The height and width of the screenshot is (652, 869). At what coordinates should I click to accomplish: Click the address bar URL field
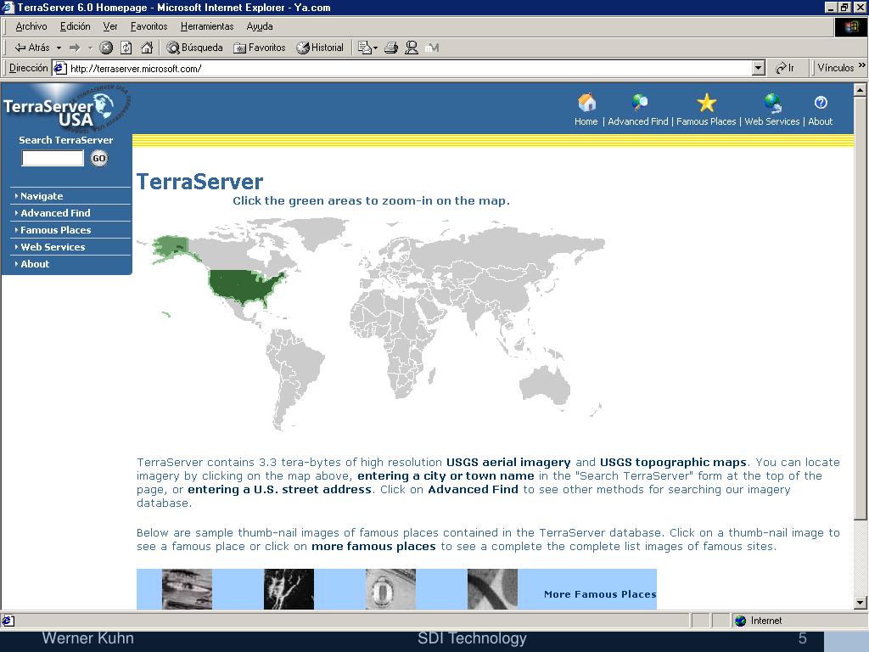click(410, 68)
